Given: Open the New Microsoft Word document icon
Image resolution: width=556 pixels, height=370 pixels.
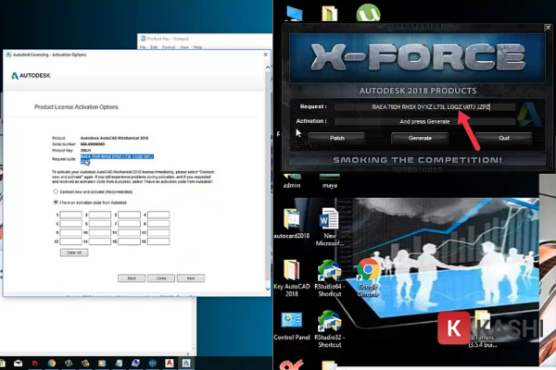Looking at the screenshot, I should click(x=328, y=223).
